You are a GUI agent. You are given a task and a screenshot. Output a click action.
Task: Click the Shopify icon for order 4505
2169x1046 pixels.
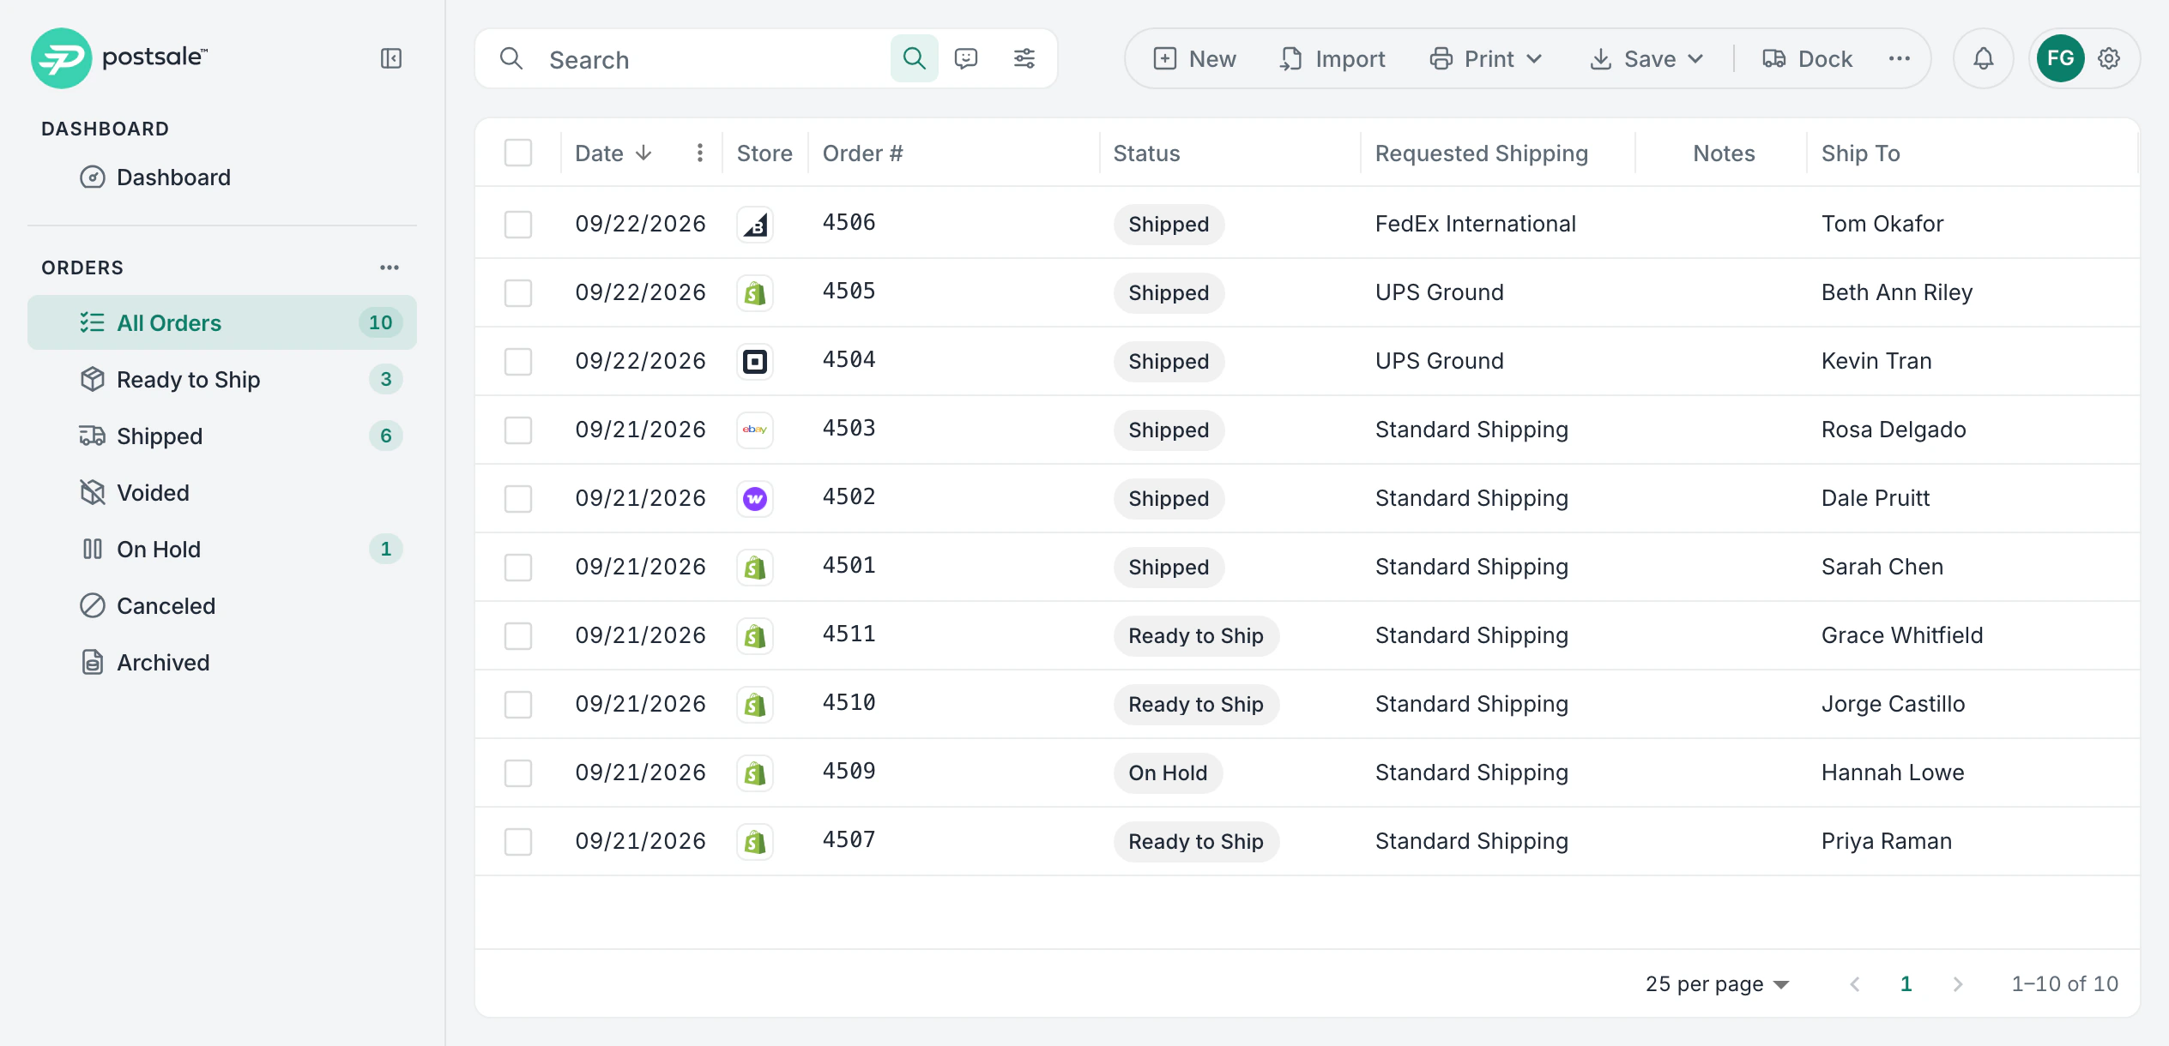click(x=755, y=293)
